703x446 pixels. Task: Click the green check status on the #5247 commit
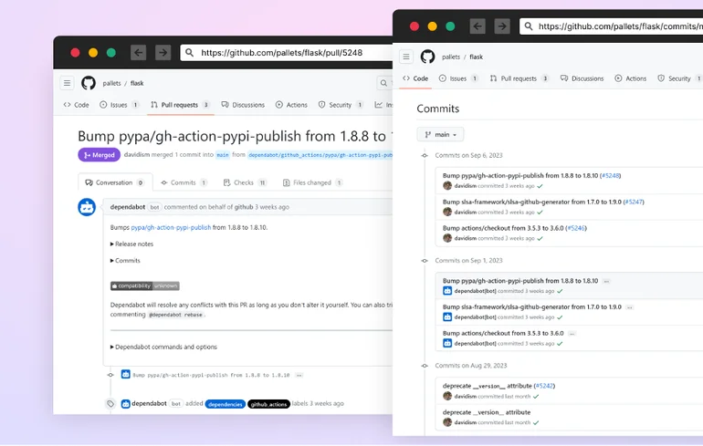click(540, 213)
